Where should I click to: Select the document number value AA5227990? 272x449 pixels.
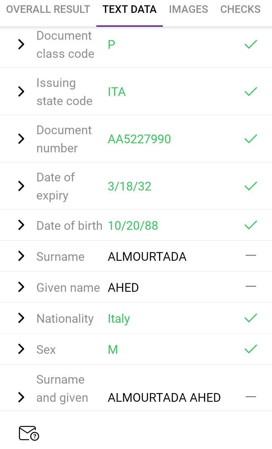pyautogui.click(x=139, y=139)
